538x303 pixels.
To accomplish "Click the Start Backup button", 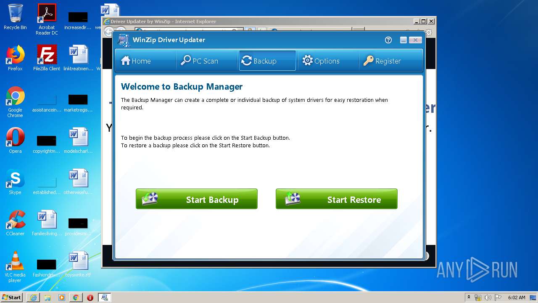I will (x=197, y=199).
